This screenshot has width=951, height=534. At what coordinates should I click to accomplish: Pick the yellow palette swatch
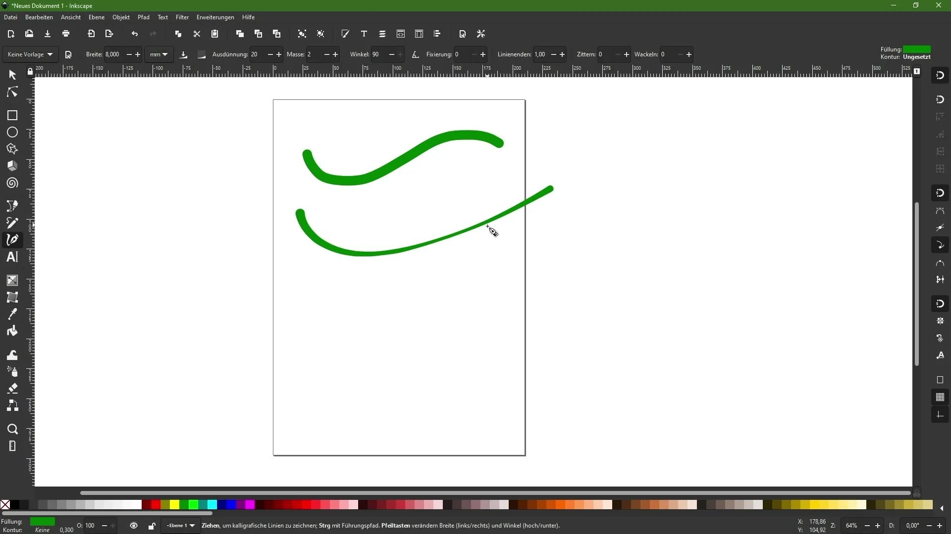pos(175,505)
